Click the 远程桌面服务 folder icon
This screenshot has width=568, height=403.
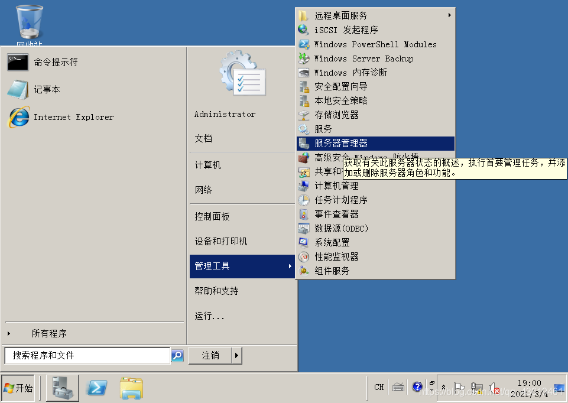tap(303, 15)
